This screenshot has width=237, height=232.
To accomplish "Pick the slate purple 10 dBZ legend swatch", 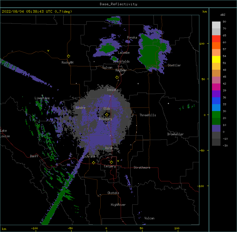I will click(x=216, y=128).
